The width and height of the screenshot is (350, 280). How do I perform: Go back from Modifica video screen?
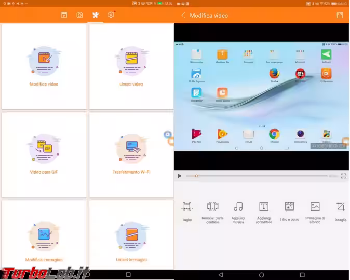click(183, 16)
